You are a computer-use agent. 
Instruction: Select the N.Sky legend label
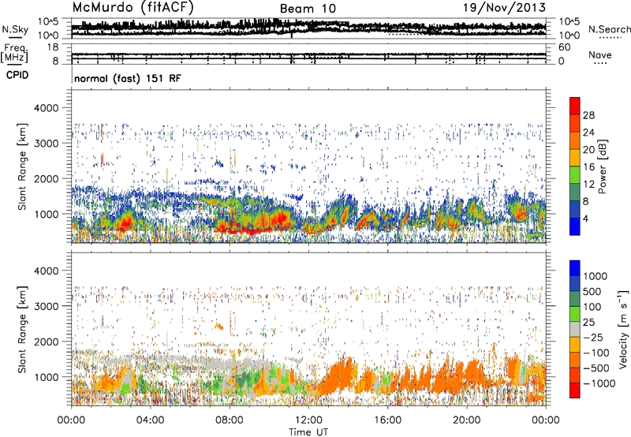15,29
